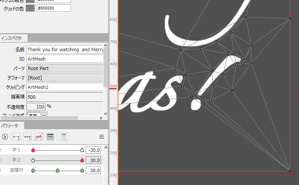299x185 pixels.
Task: Click the 800 mark on the vertical ruler
Action: (113, 20)
